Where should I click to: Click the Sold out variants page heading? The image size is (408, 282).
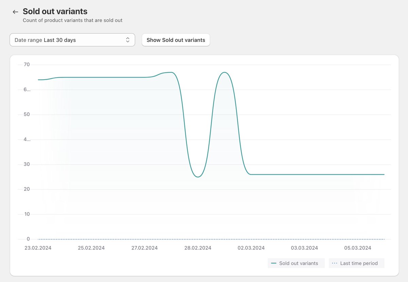tap(55, 11)
